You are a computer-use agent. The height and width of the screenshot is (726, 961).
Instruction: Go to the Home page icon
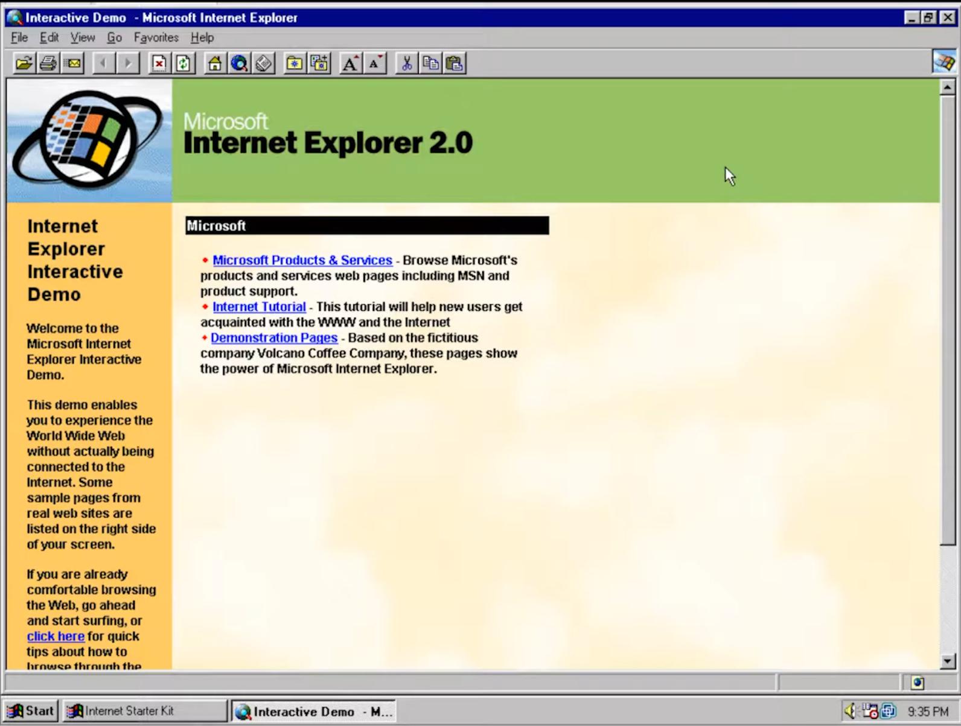tap(214, 63)
